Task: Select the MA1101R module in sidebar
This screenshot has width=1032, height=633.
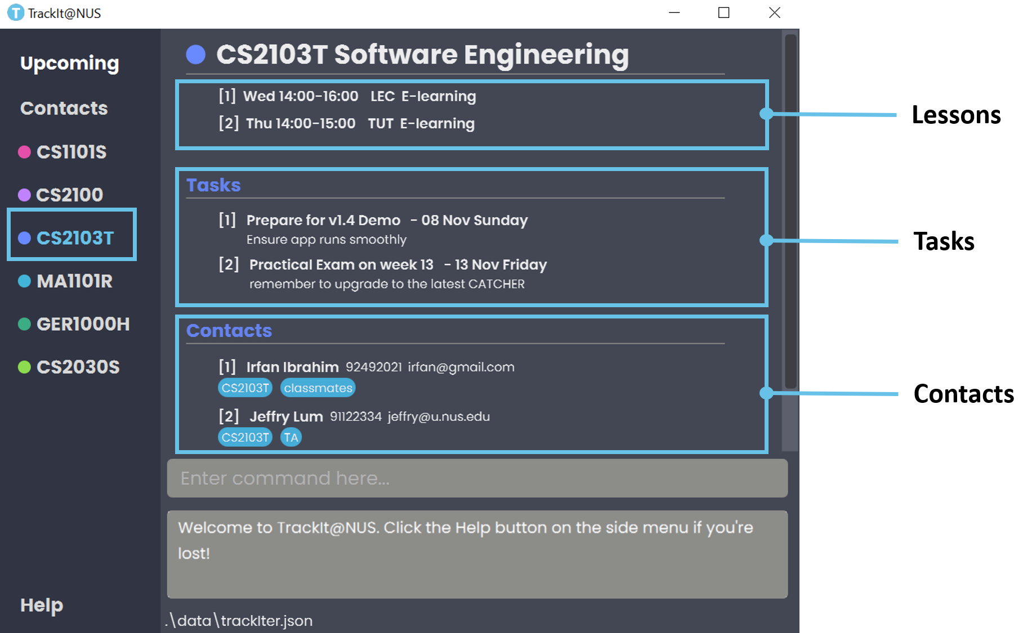Action: pos(74,281)
